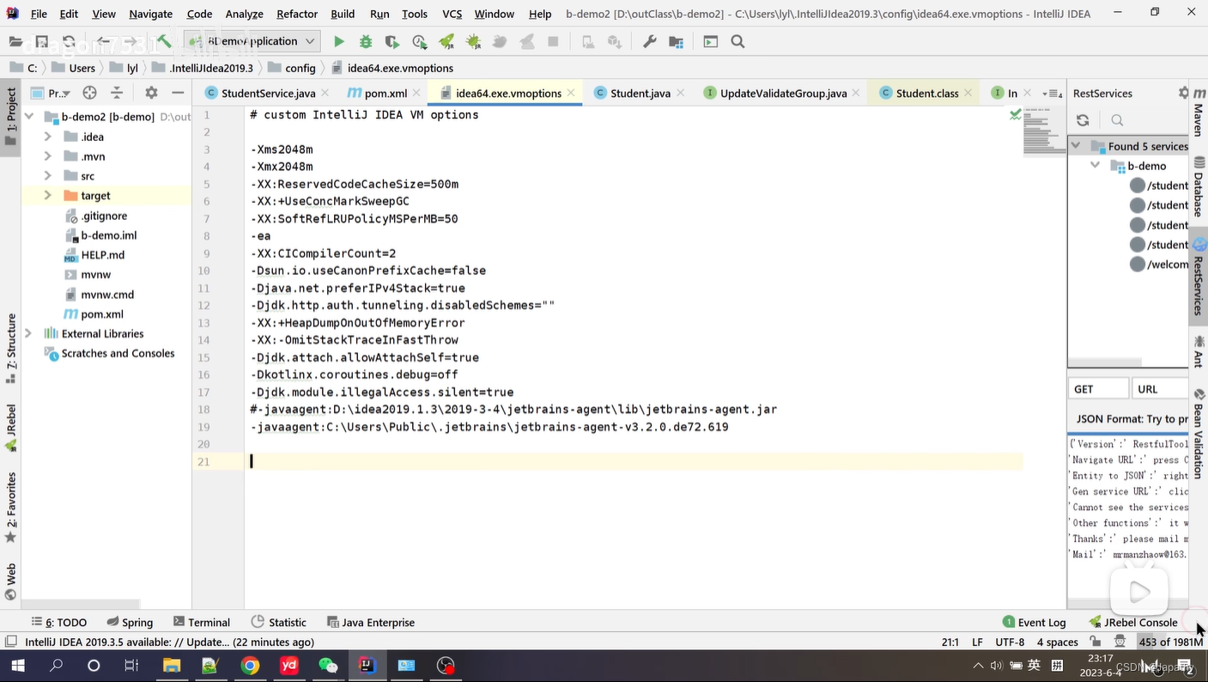Toggle the 1: Project tool window
Screen dimensions: 1208x682
(11, 117)
